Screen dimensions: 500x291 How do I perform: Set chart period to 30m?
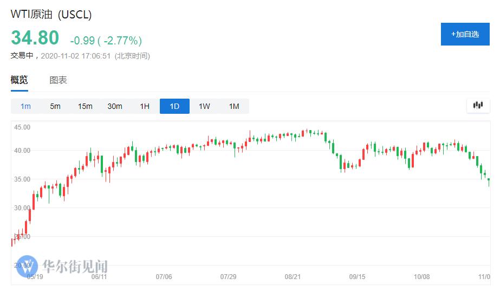115,106
